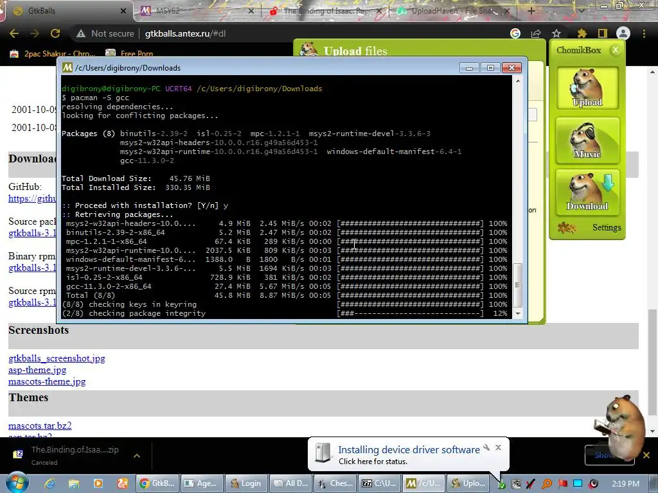Switch to the Age... taskbar window
Viewport: 658px width, 493px height.
(x=202, y=483)
